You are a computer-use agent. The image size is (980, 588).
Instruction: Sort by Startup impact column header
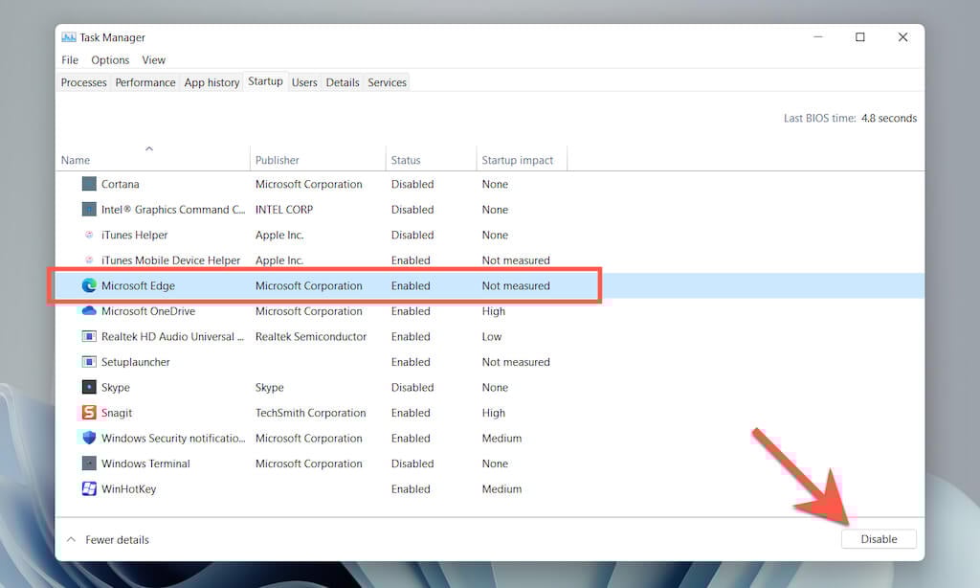coord(518,160)
